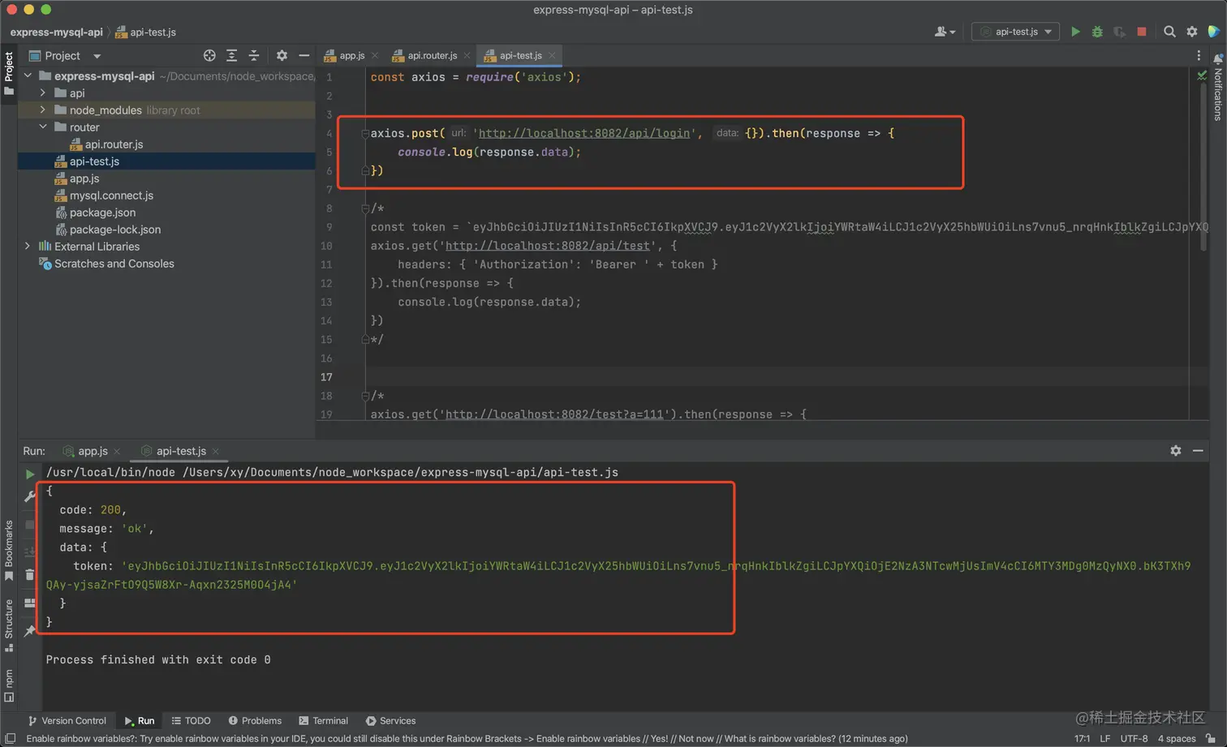Select opened file target icon in Project panel

pyautogui.click(x=209, y=55)
